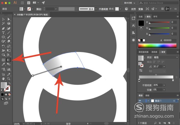This screenshot has height=125, width=180.
Task: Toggle fill/stroke selector in Gradient panel
Action: point(141,64)
